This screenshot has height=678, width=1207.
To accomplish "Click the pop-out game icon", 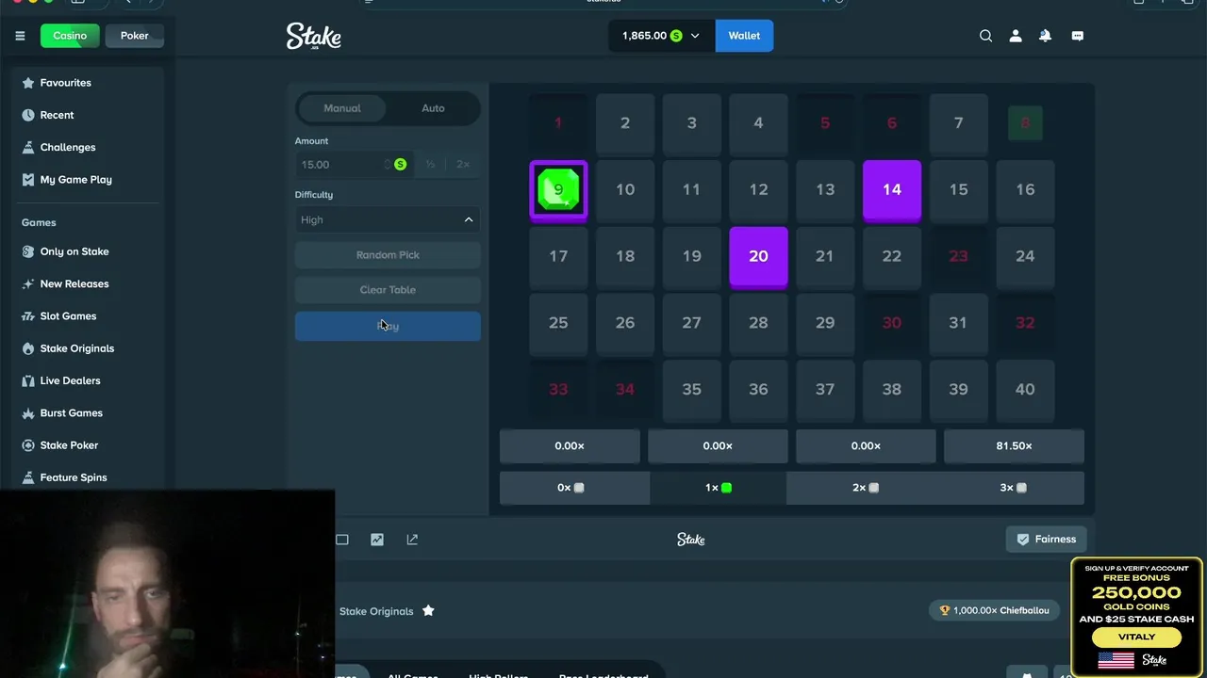I will [412, 540].
